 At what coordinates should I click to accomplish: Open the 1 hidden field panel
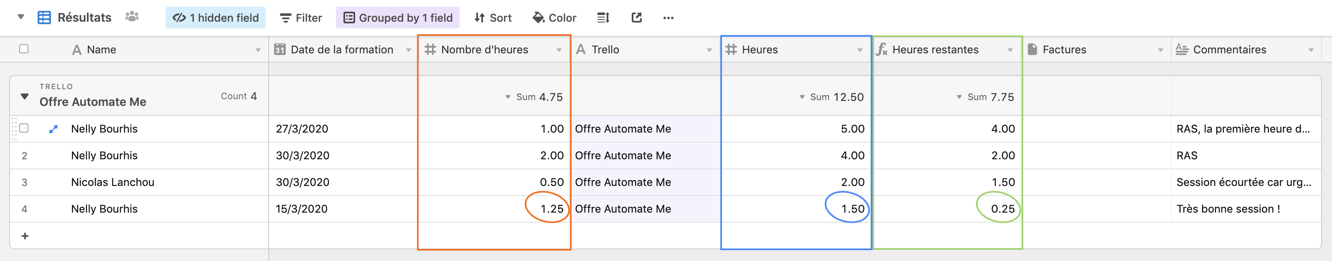click(x=216, y=18)
